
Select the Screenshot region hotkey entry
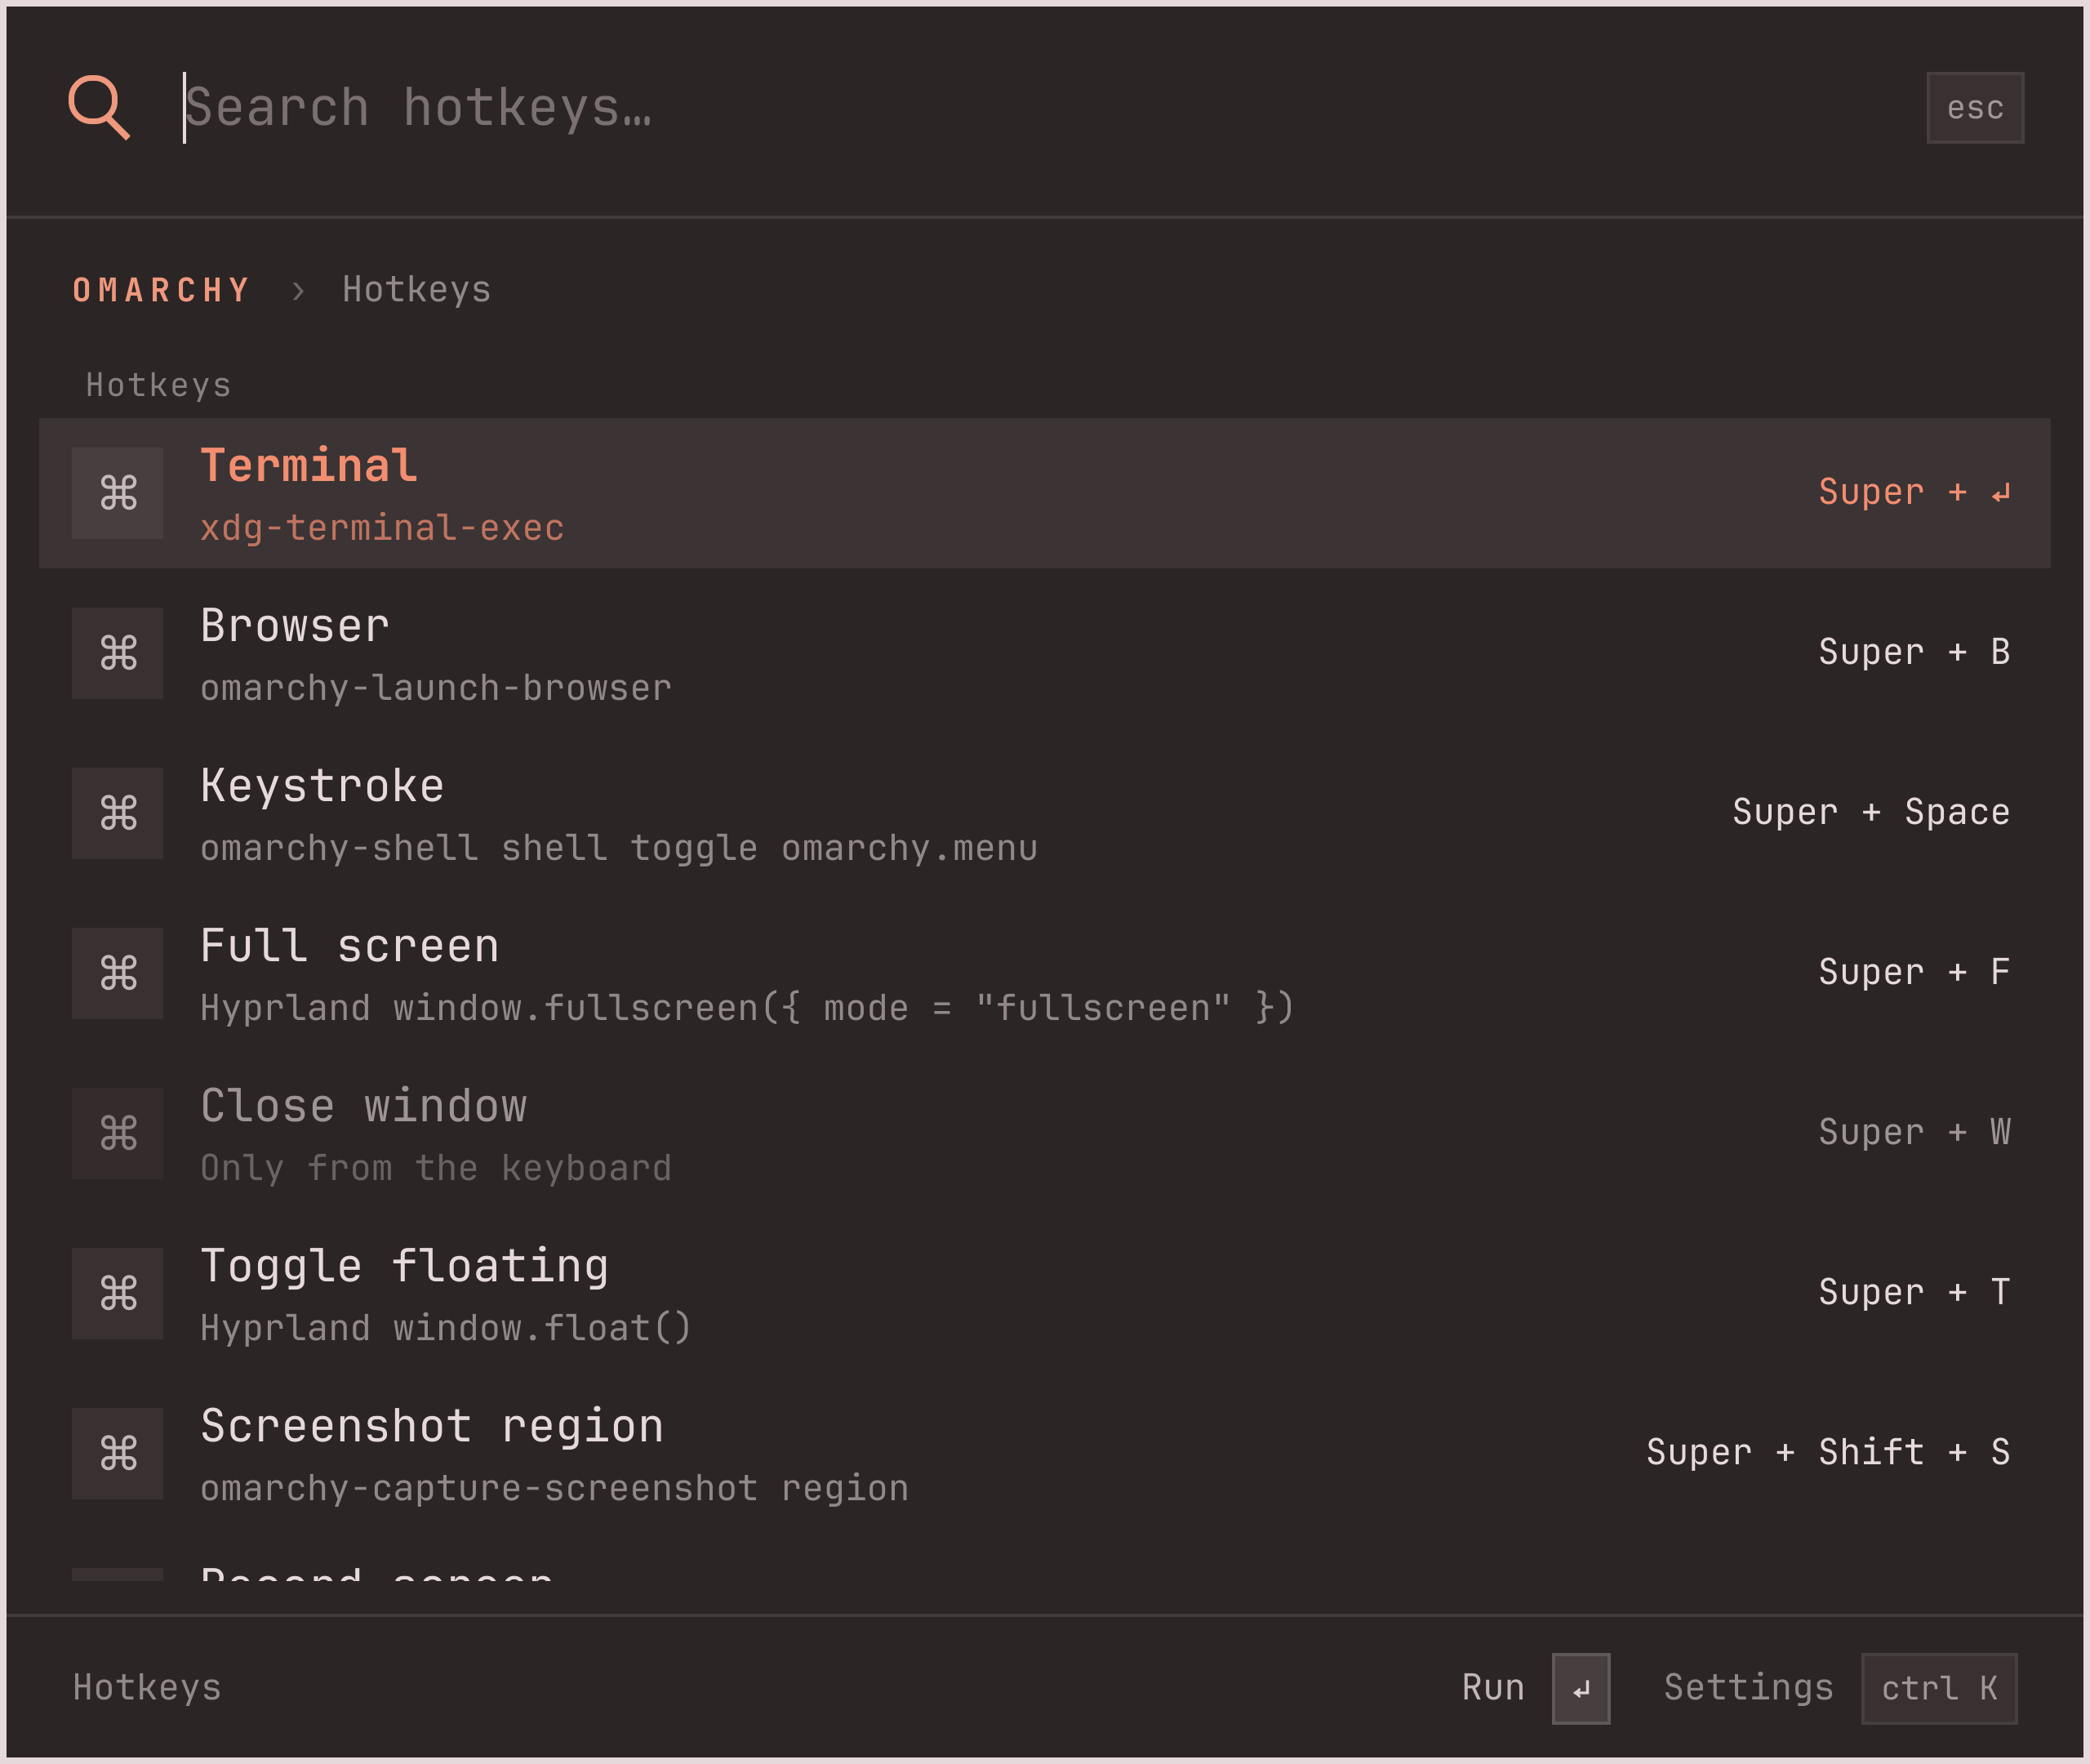[x=1044, y=1453]
